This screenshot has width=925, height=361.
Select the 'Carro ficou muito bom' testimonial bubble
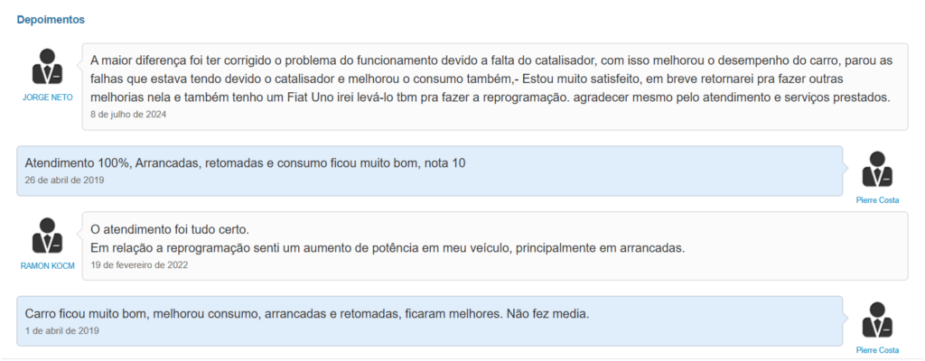point(429,321)
